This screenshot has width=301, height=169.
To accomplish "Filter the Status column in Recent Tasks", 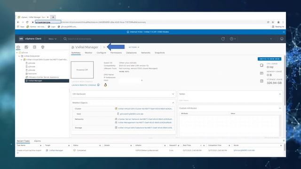I will pos(100,146).
